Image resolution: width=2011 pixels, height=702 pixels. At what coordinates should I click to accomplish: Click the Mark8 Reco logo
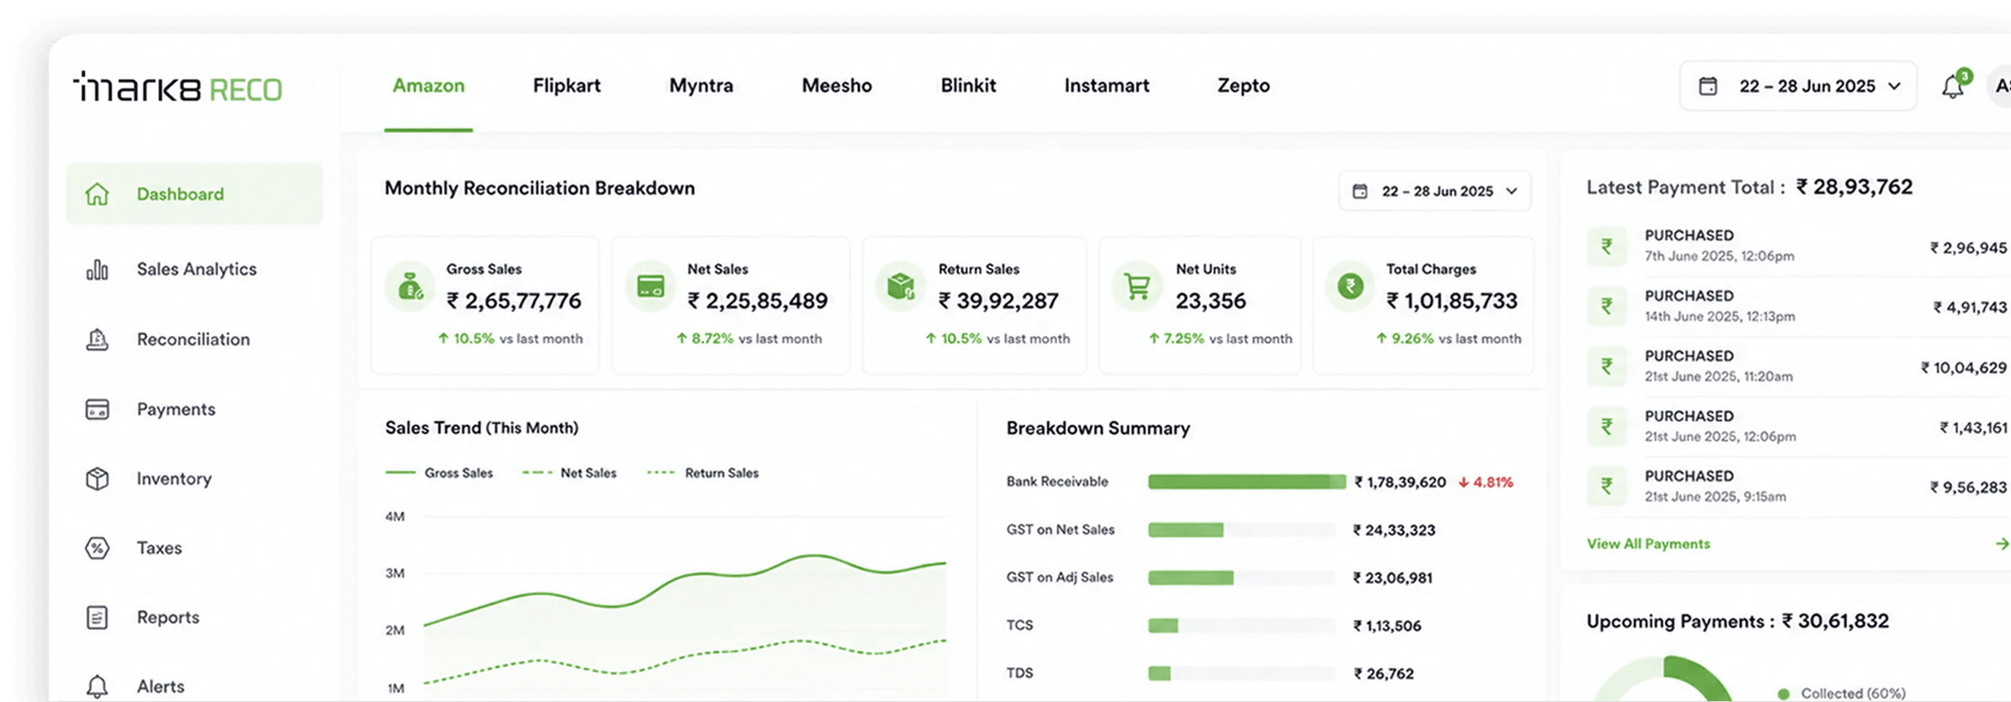pos(178,87)
